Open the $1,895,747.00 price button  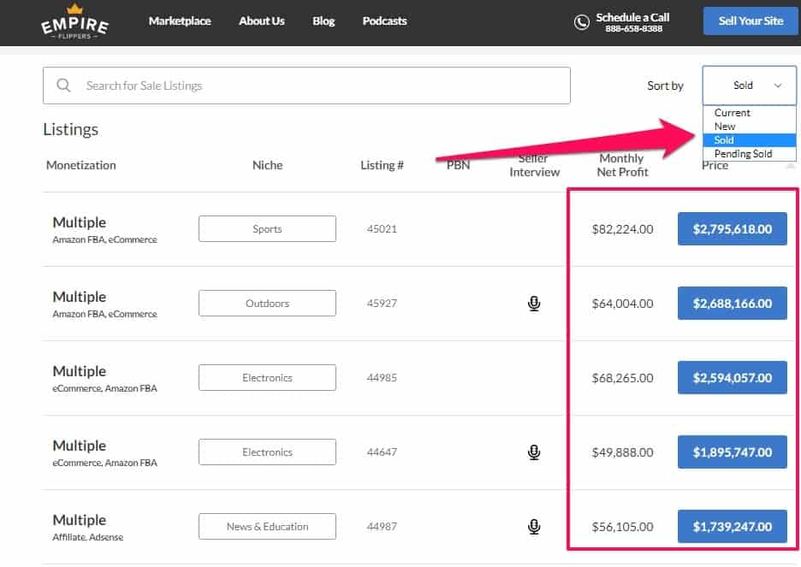[x=732, y=452]
